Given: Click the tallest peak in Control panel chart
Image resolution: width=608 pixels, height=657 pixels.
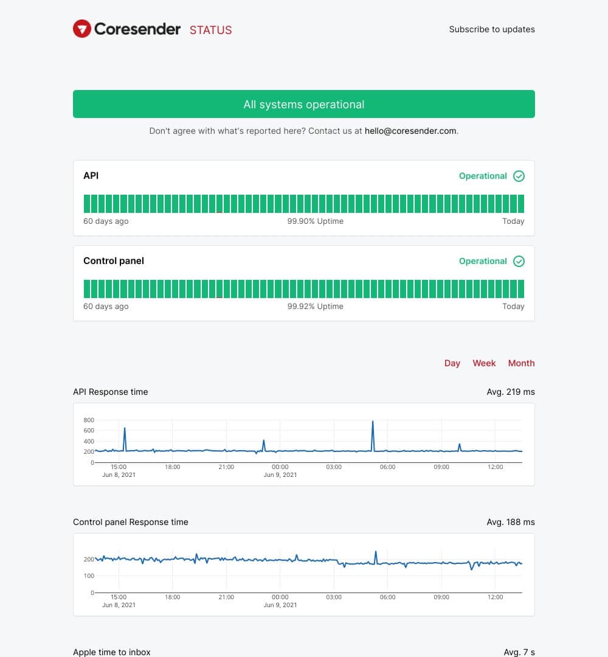Looking at the screenshot, I should [376, 552].
